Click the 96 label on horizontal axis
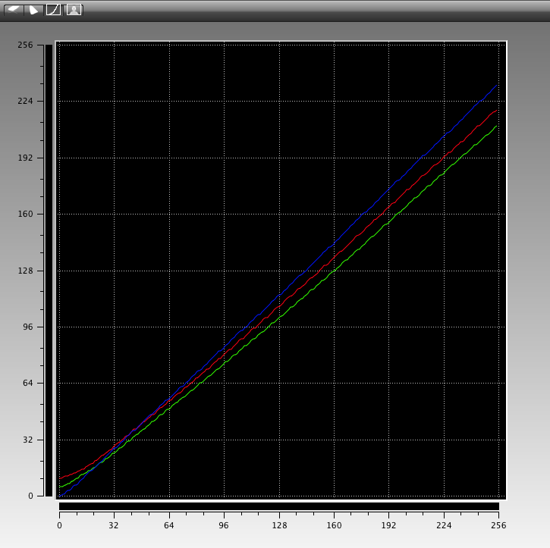The height and width of the screenshot is (548, 550). click(x=224, y=525)
